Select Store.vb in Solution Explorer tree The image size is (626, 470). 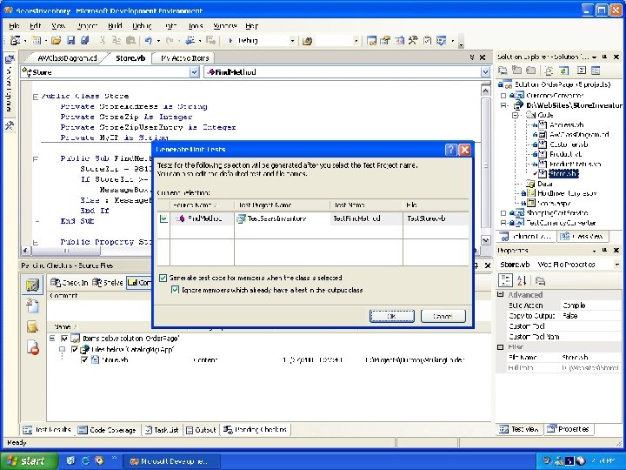click(x=563, y=174)
